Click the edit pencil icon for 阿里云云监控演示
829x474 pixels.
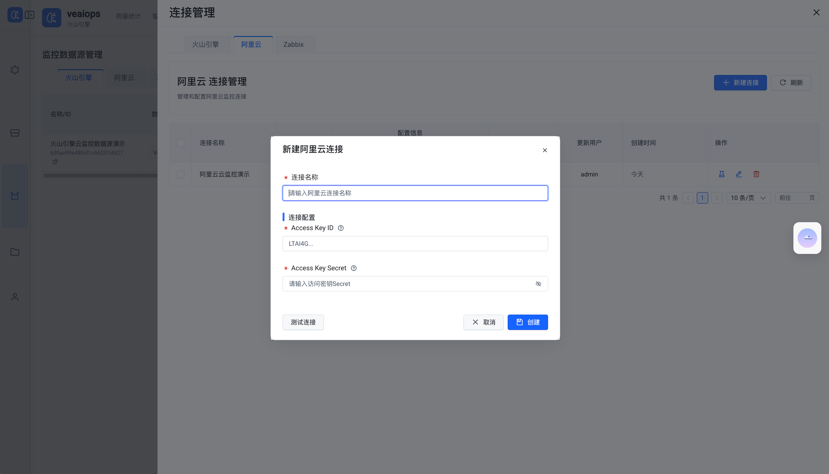[x=739, y=174]
